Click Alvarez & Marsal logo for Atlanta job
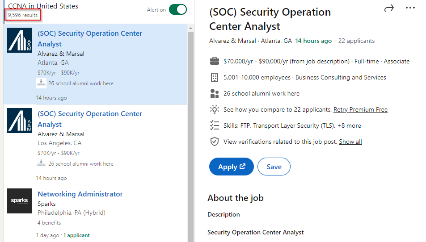The height and width of the screenshot is (242, 426). [x=20, y=40]
